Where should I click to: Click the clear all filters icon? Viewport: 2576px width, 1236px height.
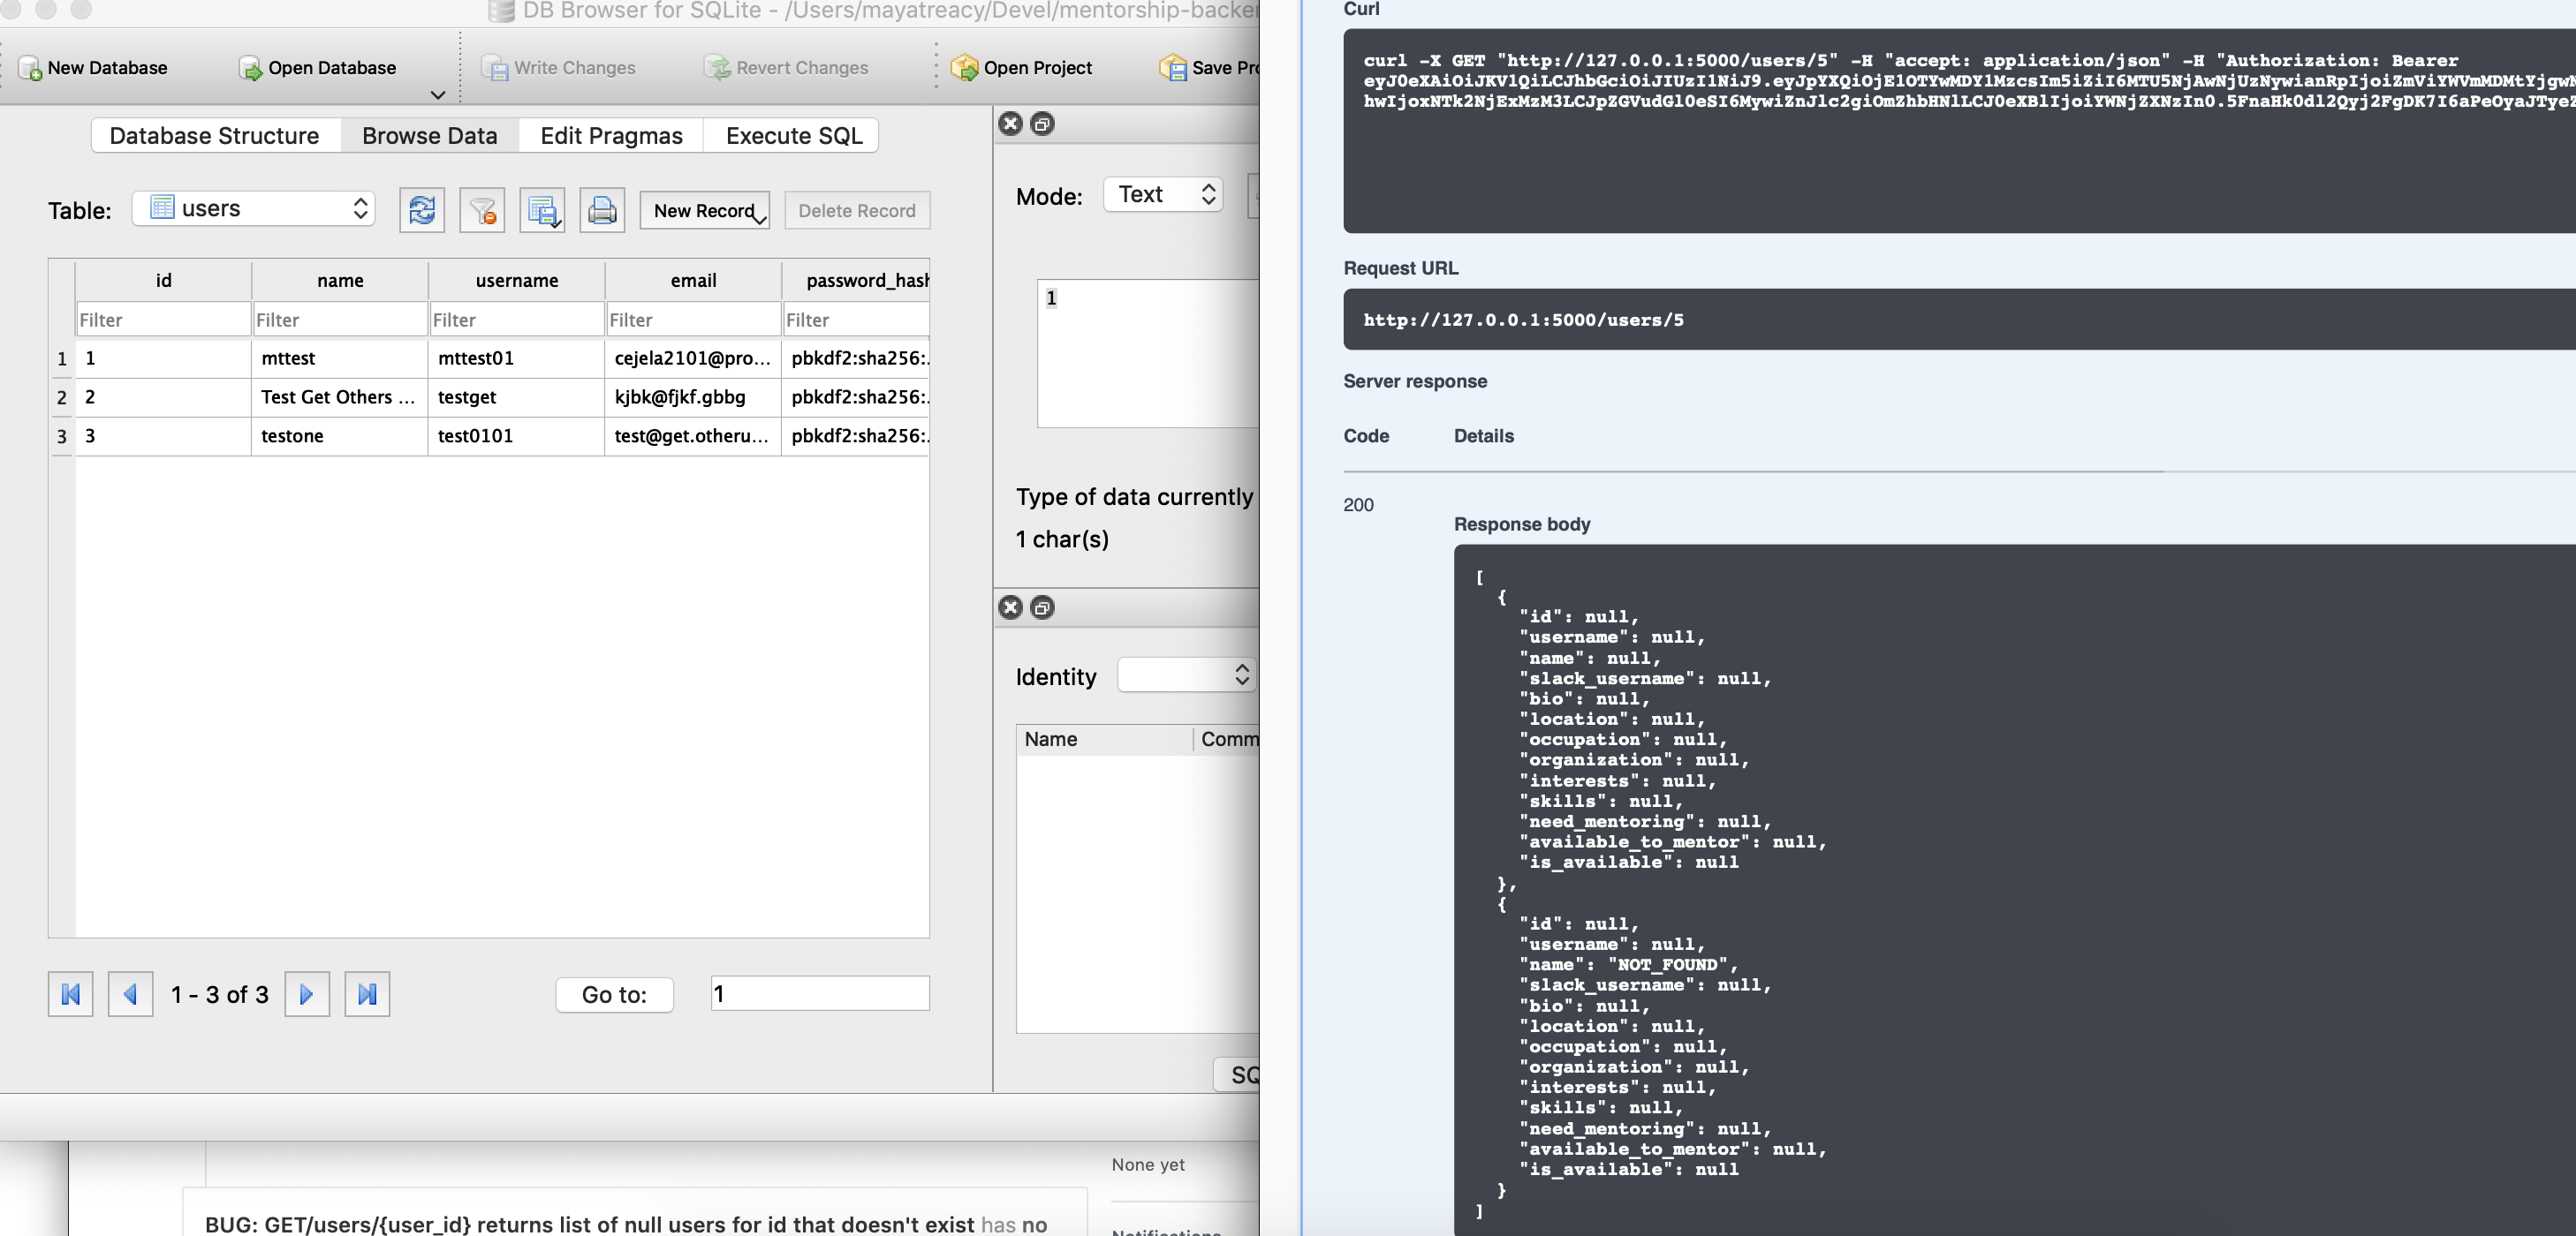click(x=482, y=210)
